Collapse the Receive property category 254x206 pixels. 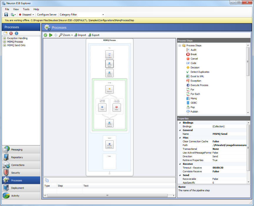coord(180,164)
